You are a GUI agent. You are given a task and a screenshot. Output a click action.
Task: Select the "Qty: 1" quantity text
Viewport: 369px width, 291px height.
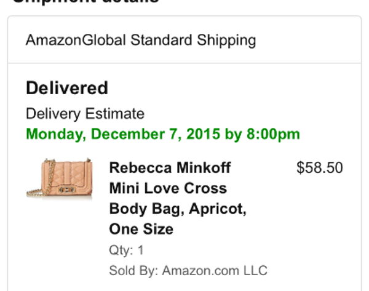(x=126, y=250)
